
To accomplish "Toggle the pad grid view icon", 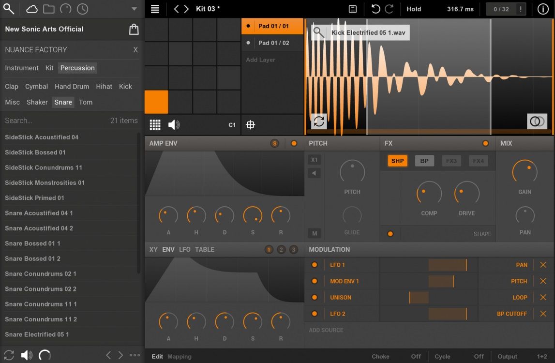I will tap(155, 125).
